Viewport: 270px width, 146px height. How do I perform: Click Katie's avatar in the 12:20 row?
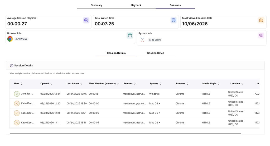coord(17,103)
